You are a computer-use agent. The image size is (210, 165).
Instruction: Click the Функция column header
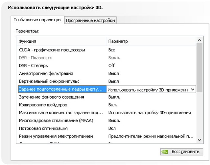[x=61, y=41]
